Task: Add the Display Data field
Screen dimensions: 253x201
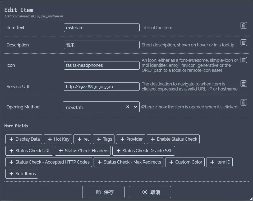Action: (x=24, y=139)
